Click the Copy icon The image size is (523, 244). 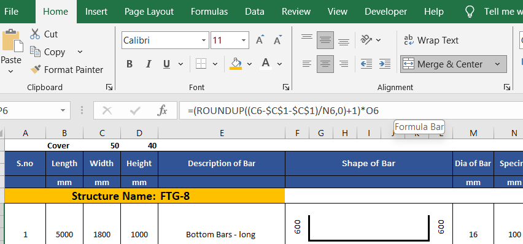(x=35, y=51)
